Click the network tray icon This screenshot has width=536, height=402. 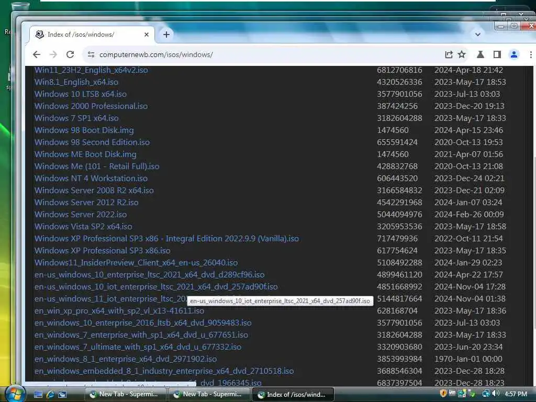485,394
